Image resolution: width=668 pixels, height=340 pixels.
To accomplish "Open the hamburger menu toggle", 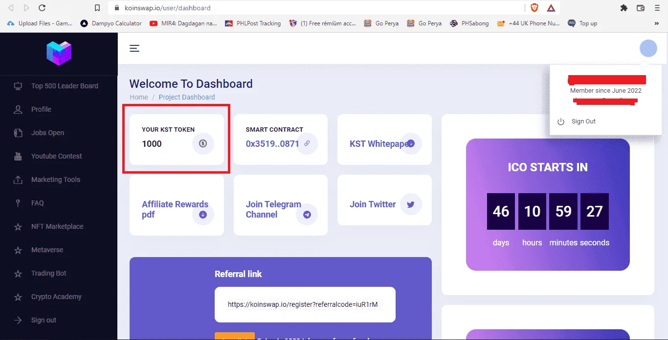I will point(134,48).
